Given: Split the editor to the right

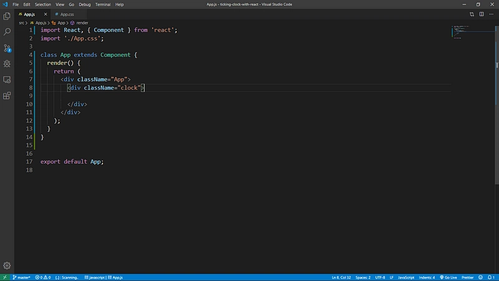Looking at the screenshot, I should click(x=482, y=14).
